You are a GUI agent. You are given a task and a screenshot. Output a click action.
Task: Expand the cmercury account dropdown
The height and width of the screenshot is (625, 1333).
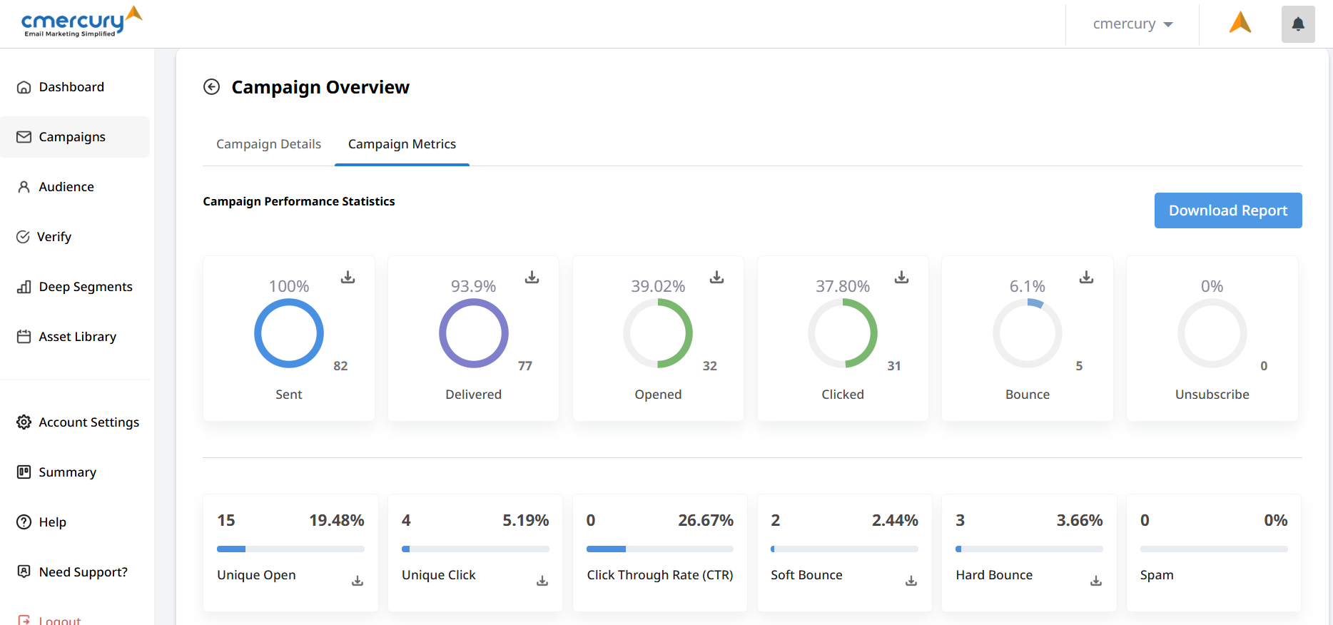click(x=1132, y=24)
